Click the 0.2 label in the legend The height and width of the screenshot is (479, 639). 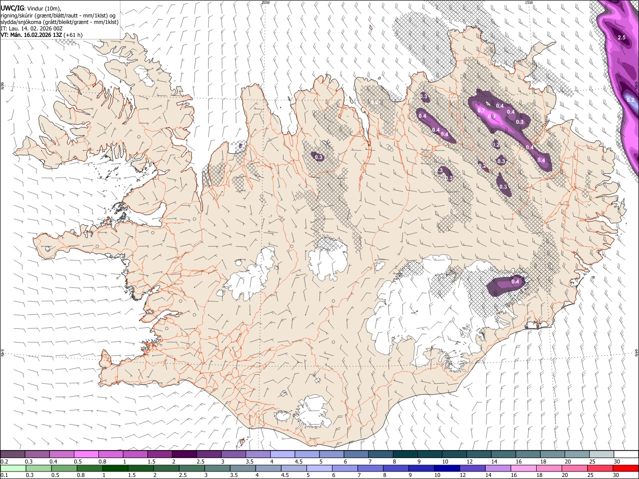click(x=4, y=462)
